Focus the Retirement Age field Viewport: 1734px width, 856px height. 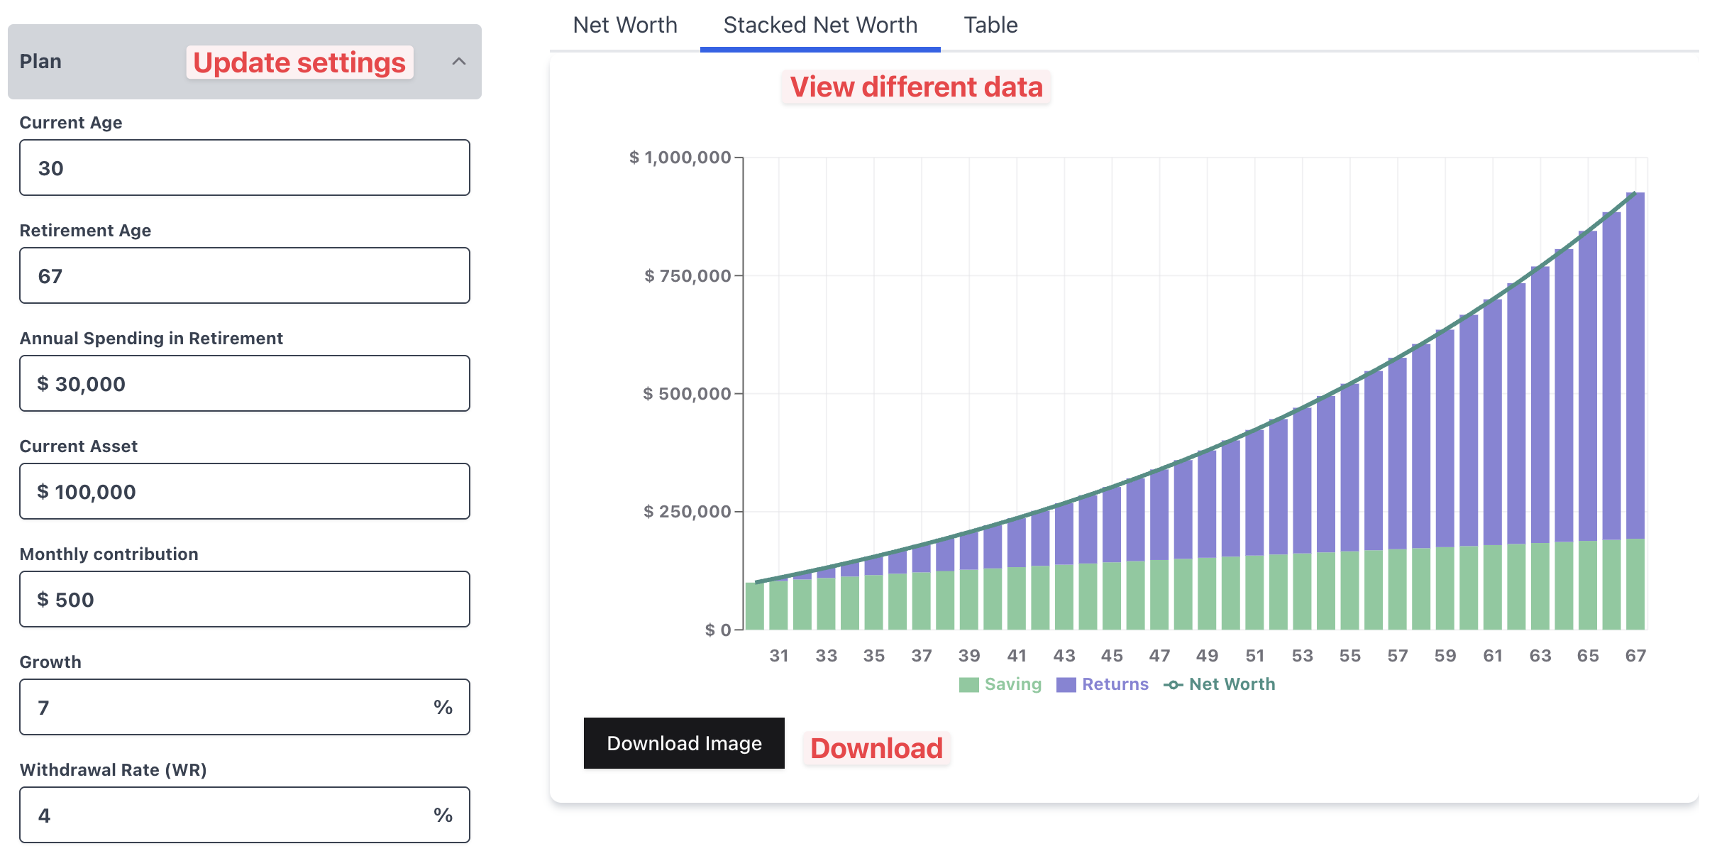[x=244, y=276]
